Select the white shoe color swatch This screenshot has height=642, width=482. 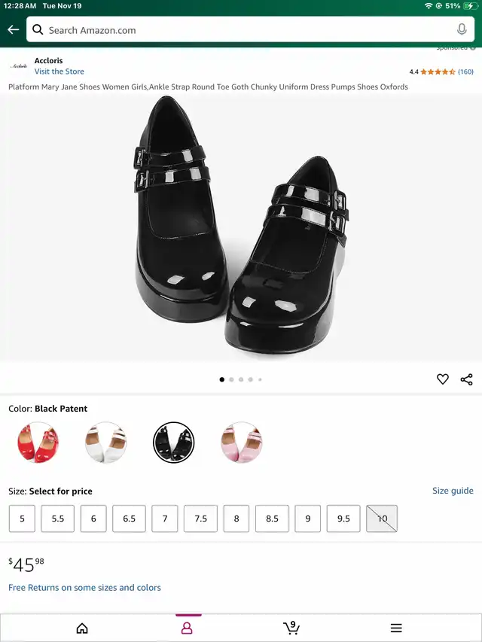click(105, 443)
